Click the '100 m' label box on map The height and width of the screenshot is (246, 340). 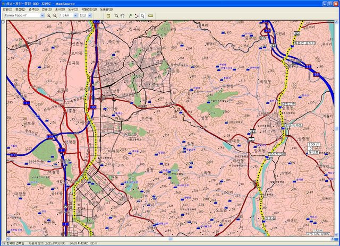coord(314,144)
